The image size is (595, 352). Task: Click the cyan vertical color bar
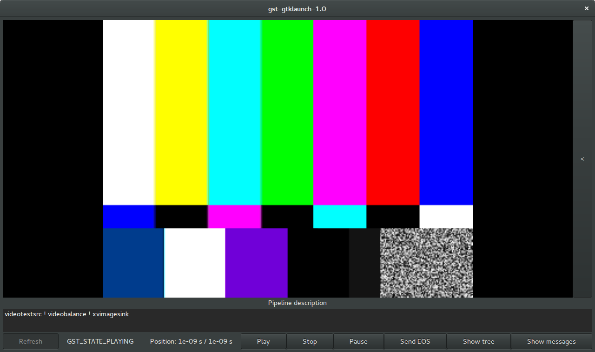tap(234, 112)
